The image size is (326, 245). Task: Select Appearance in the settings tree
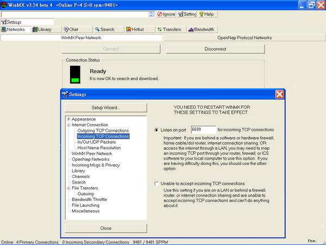tap(84, 119)
